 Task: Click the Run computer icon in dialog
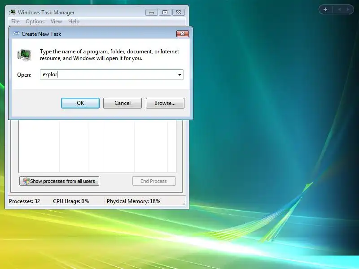[25, 55]
